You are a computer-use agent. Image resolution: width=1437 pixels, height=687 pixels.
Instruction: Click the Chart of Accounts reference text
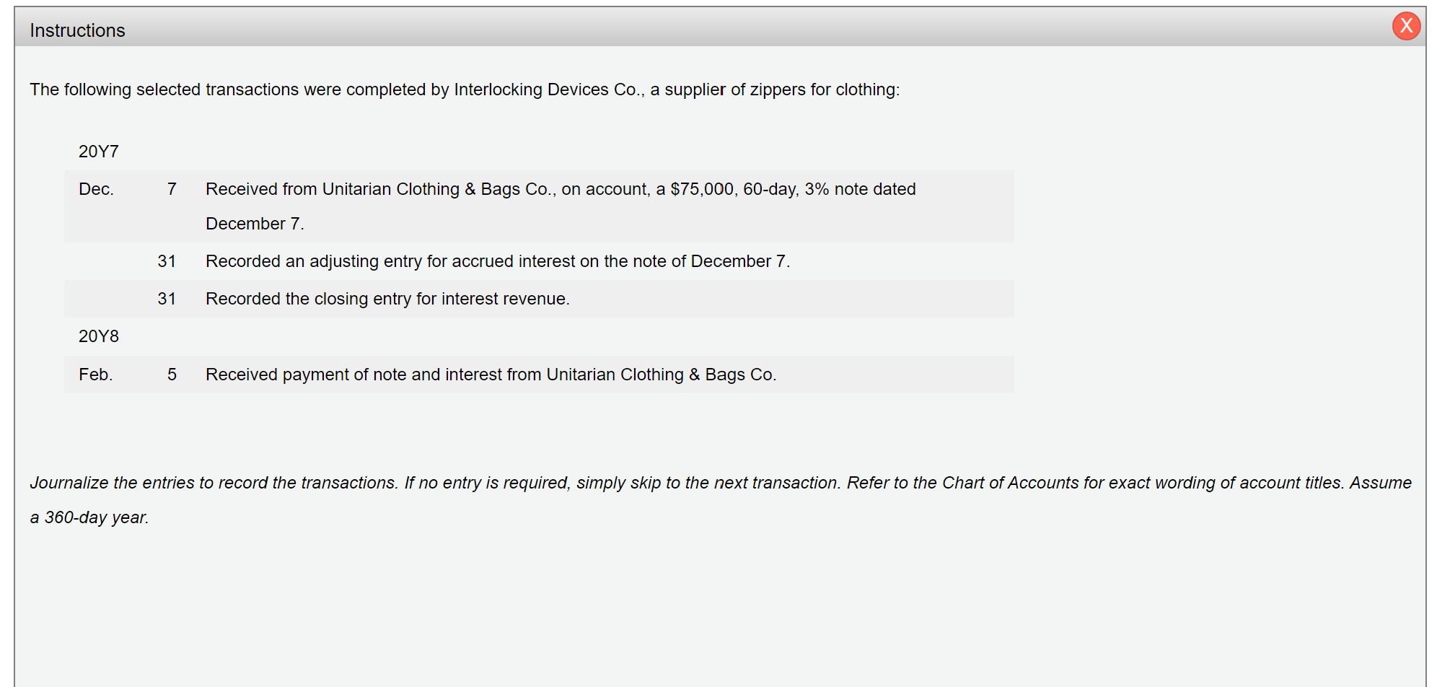click(1006, 482)
